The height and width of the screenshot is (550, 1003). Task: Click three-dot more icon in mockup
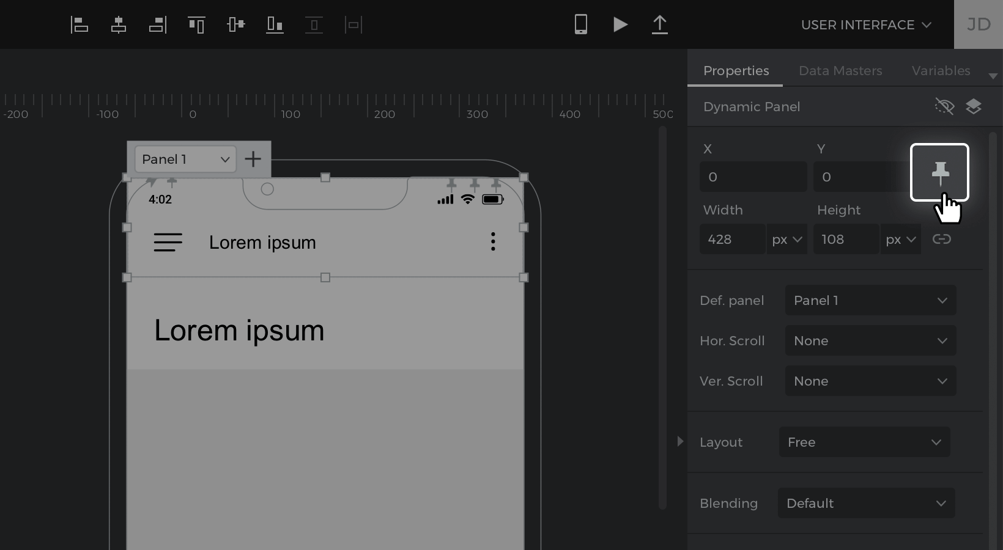pyautogui.click(x=493, y=241)
